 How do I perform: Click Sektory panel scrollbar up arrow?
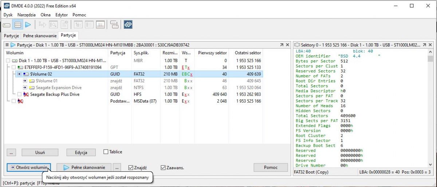[430, 52]
